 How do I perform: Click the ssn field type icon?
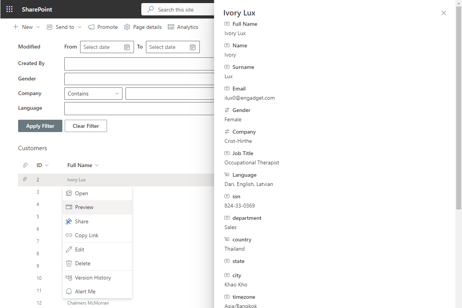click(x=227, y=196)
